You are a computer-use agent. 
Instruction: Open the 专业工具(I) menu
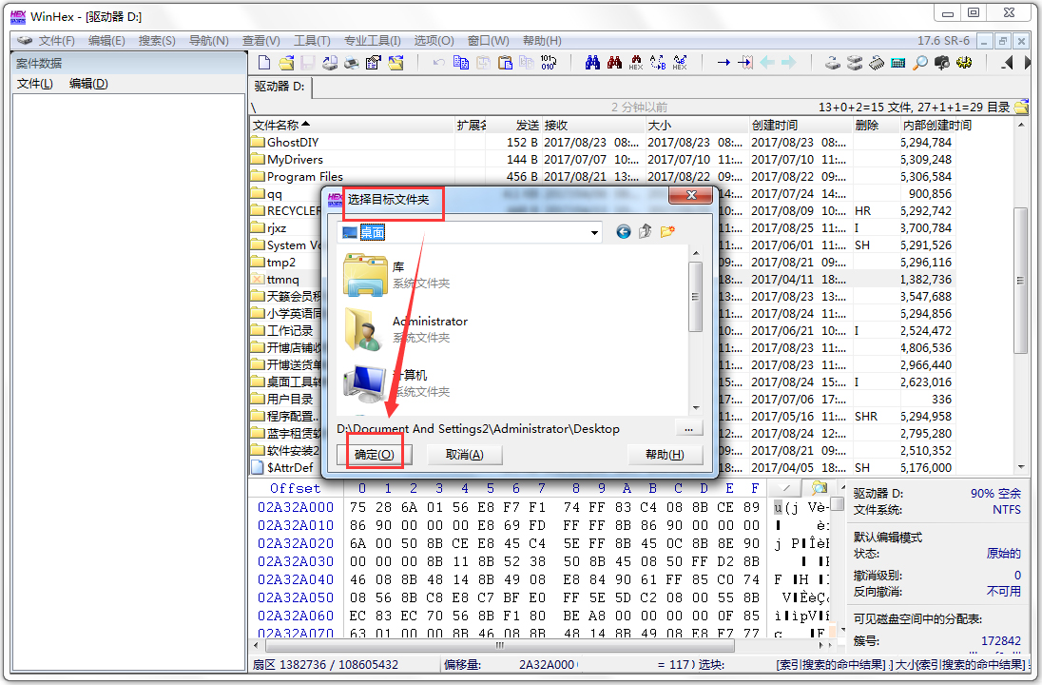[372, 41]
